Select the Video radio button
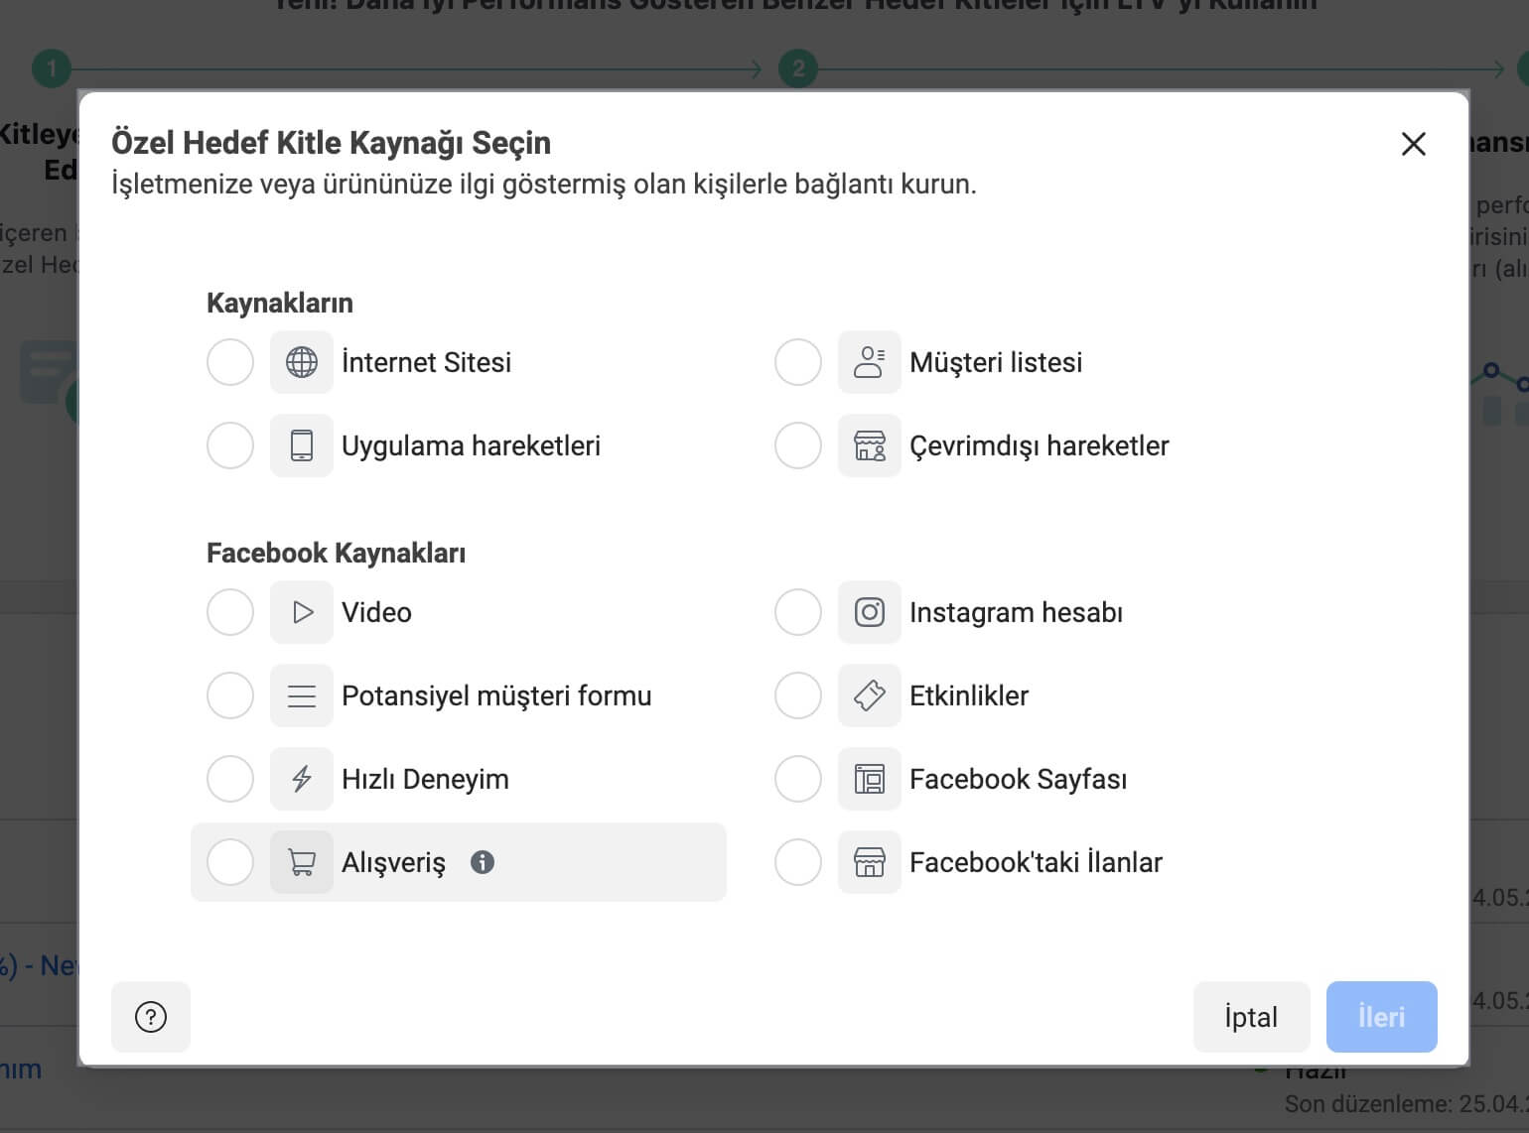Image resolution: width=1529 pixels, height=1133 pixels. [230, 612]
